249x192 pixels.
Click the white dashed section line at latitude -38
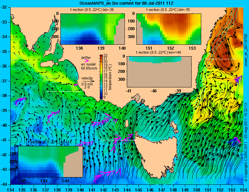(x=64, y=91)
